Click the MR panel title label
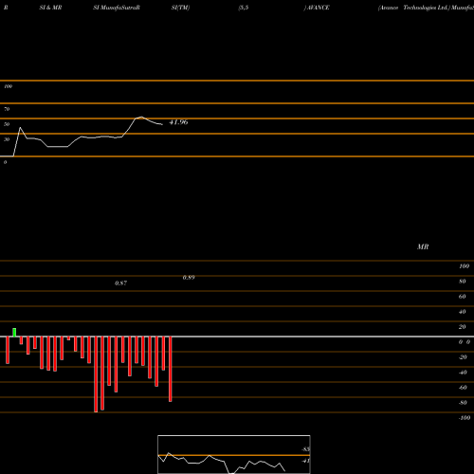This screenshot has height=474, width=474. tap(423, 246)
